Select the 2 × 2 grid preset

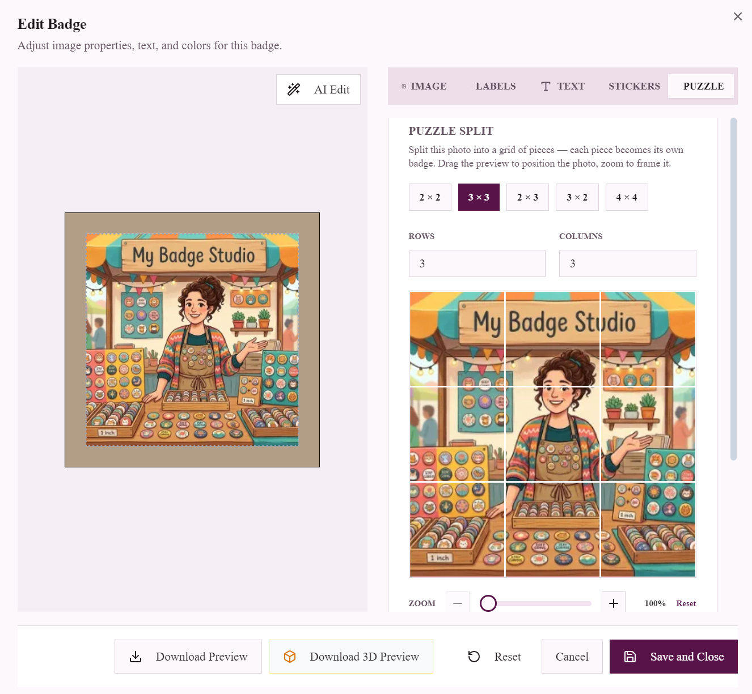pos(430,197)
